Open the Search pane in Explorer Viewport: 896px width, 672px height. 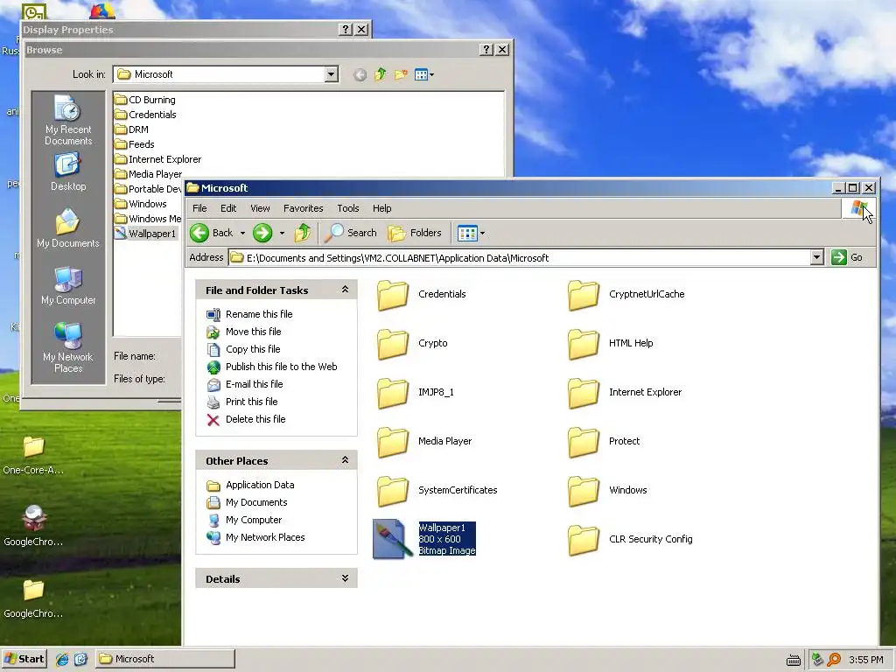coord(351,233)
